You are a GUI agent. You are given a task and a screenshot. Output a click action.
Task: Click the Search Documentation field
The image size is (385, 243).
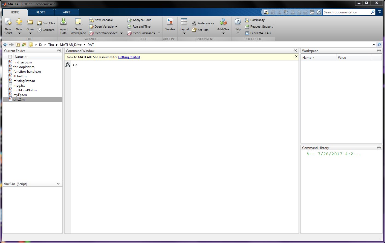click(346, 12)
